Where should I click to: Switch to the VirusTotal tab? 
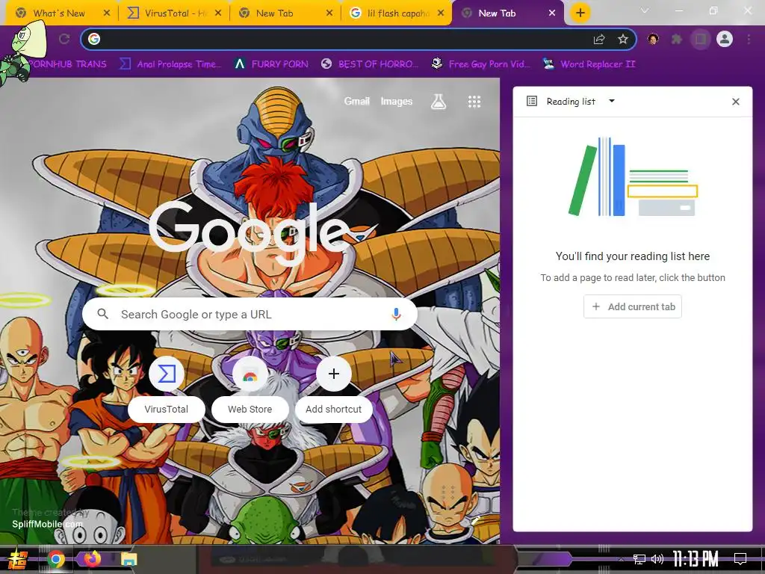(167, 13)
